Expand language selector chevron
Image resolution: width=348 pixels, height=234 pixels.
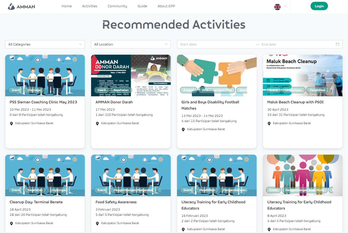pyautogui.click(x=285, y=6)
